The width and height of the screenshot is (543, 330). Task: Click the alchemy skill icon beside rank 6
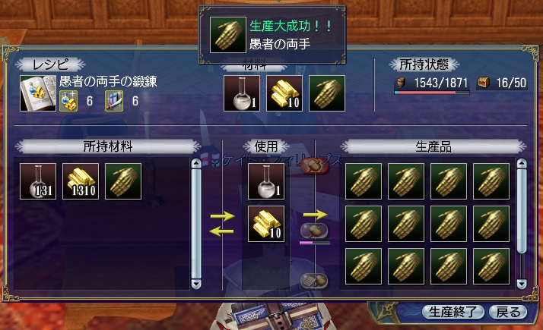[x=68, y=101]
